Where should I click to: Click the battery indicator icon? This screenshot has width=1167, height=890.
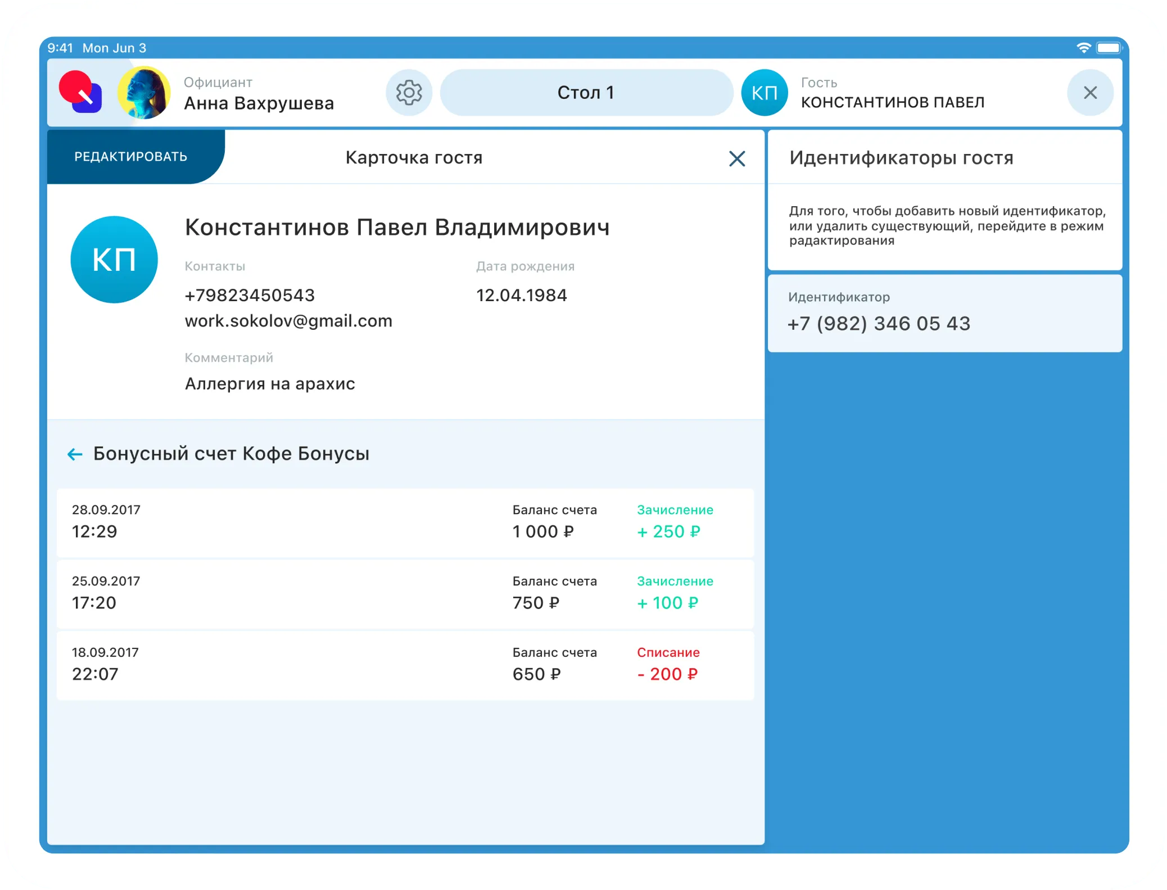(1109, 48)
